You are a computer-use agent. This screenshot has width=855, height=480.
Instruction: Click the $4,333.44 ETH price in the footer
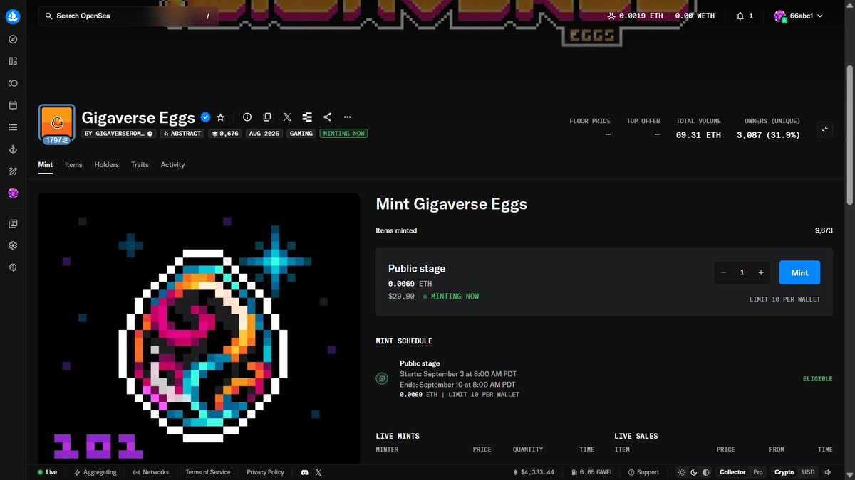[x=534, y=472]
